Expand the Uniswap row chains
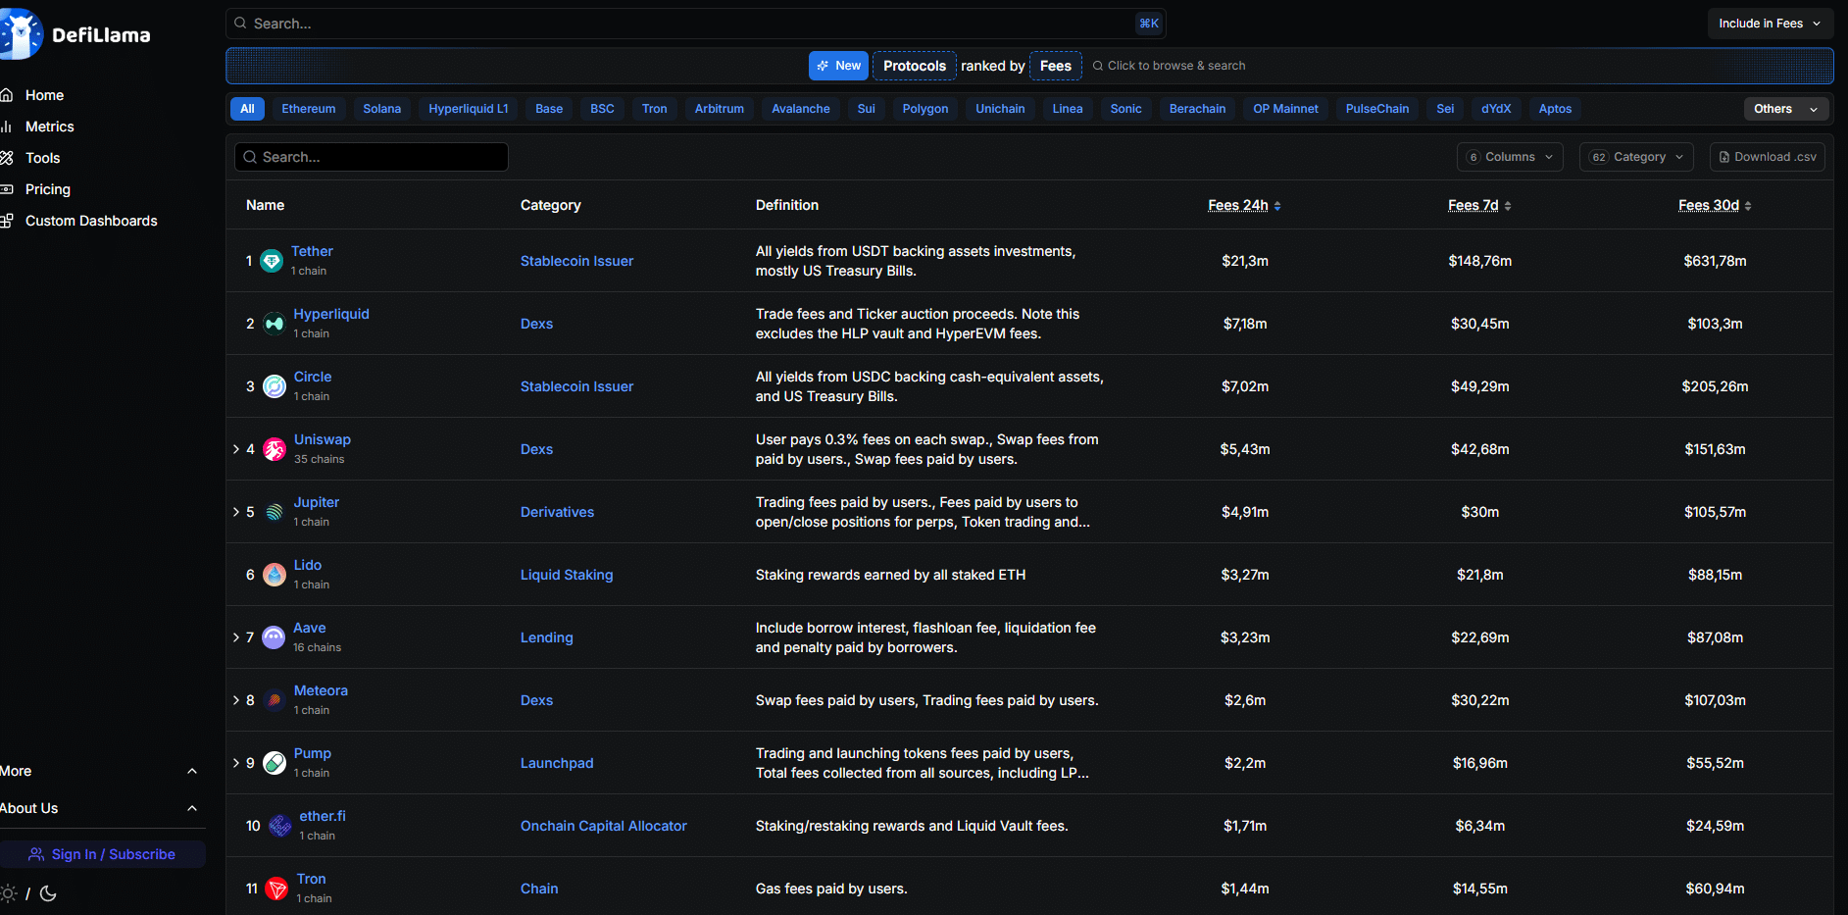The image size is (1848, 915). [x=236, y=449]
